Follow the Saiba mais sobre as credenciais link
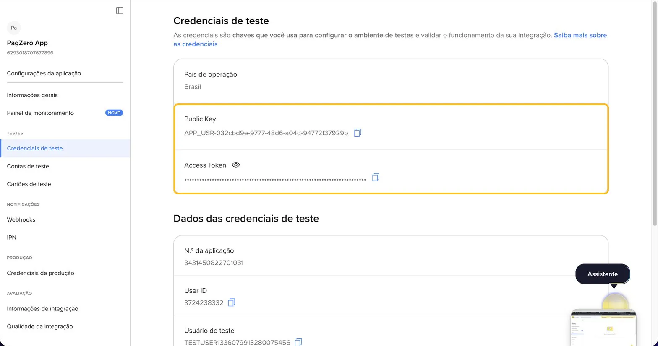Screen dimensions: 658x346 [x=580, y=35]
